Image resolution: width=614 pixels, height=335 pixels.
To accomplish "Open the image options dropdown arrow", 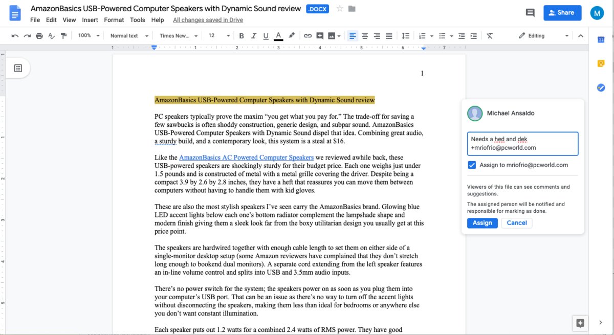I will (x=340, y=36).
